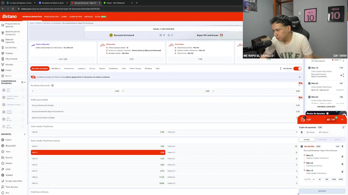This screenshot has width=348, height=195.
Task: Check Premier League Inglaterra checkbox
Action: (23, 97)
